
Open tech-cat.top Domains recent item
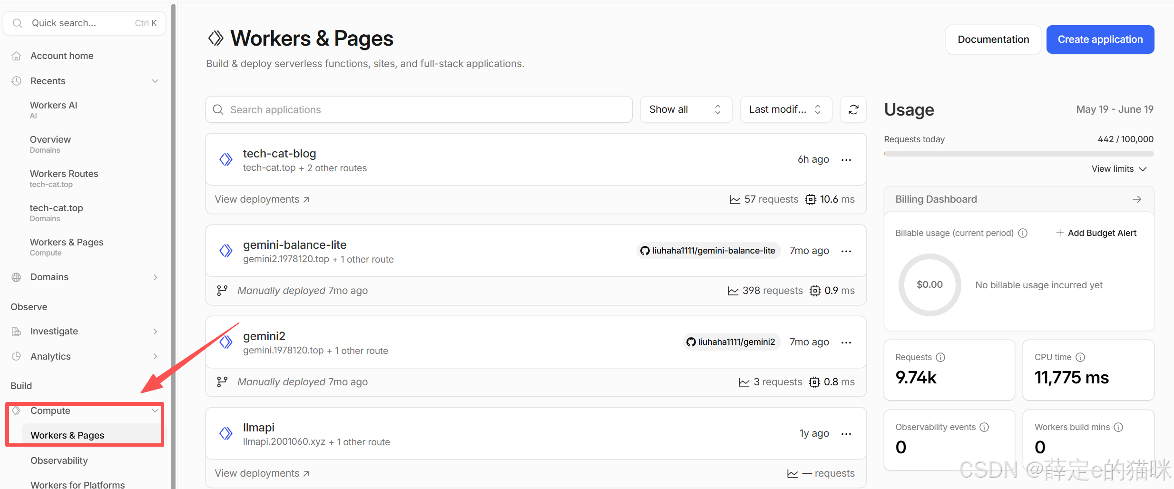[x=56, y=213]
